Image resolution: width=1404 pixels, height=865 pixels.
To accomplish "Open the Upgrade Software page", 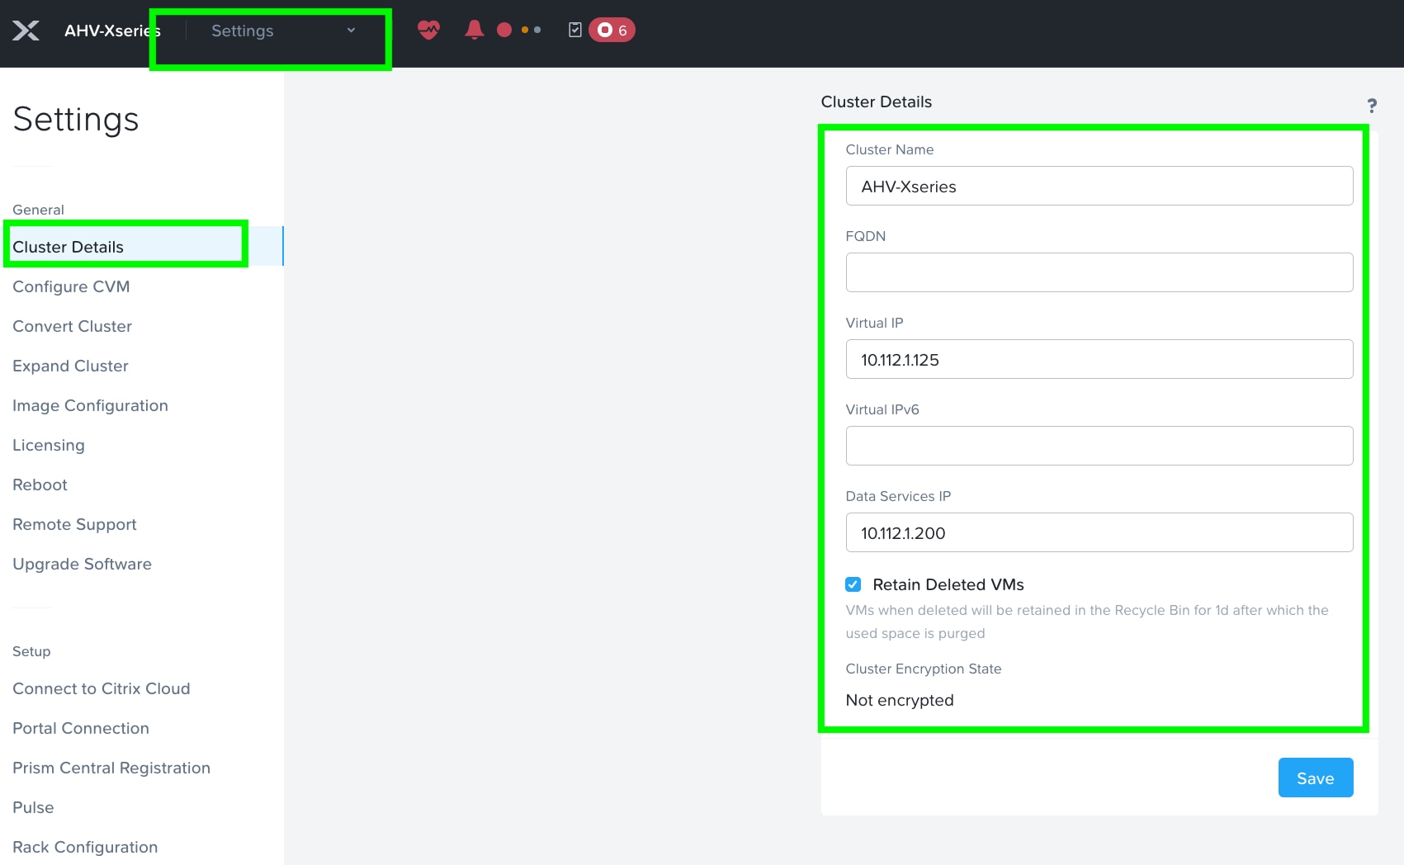I will (x=82, y=564).
